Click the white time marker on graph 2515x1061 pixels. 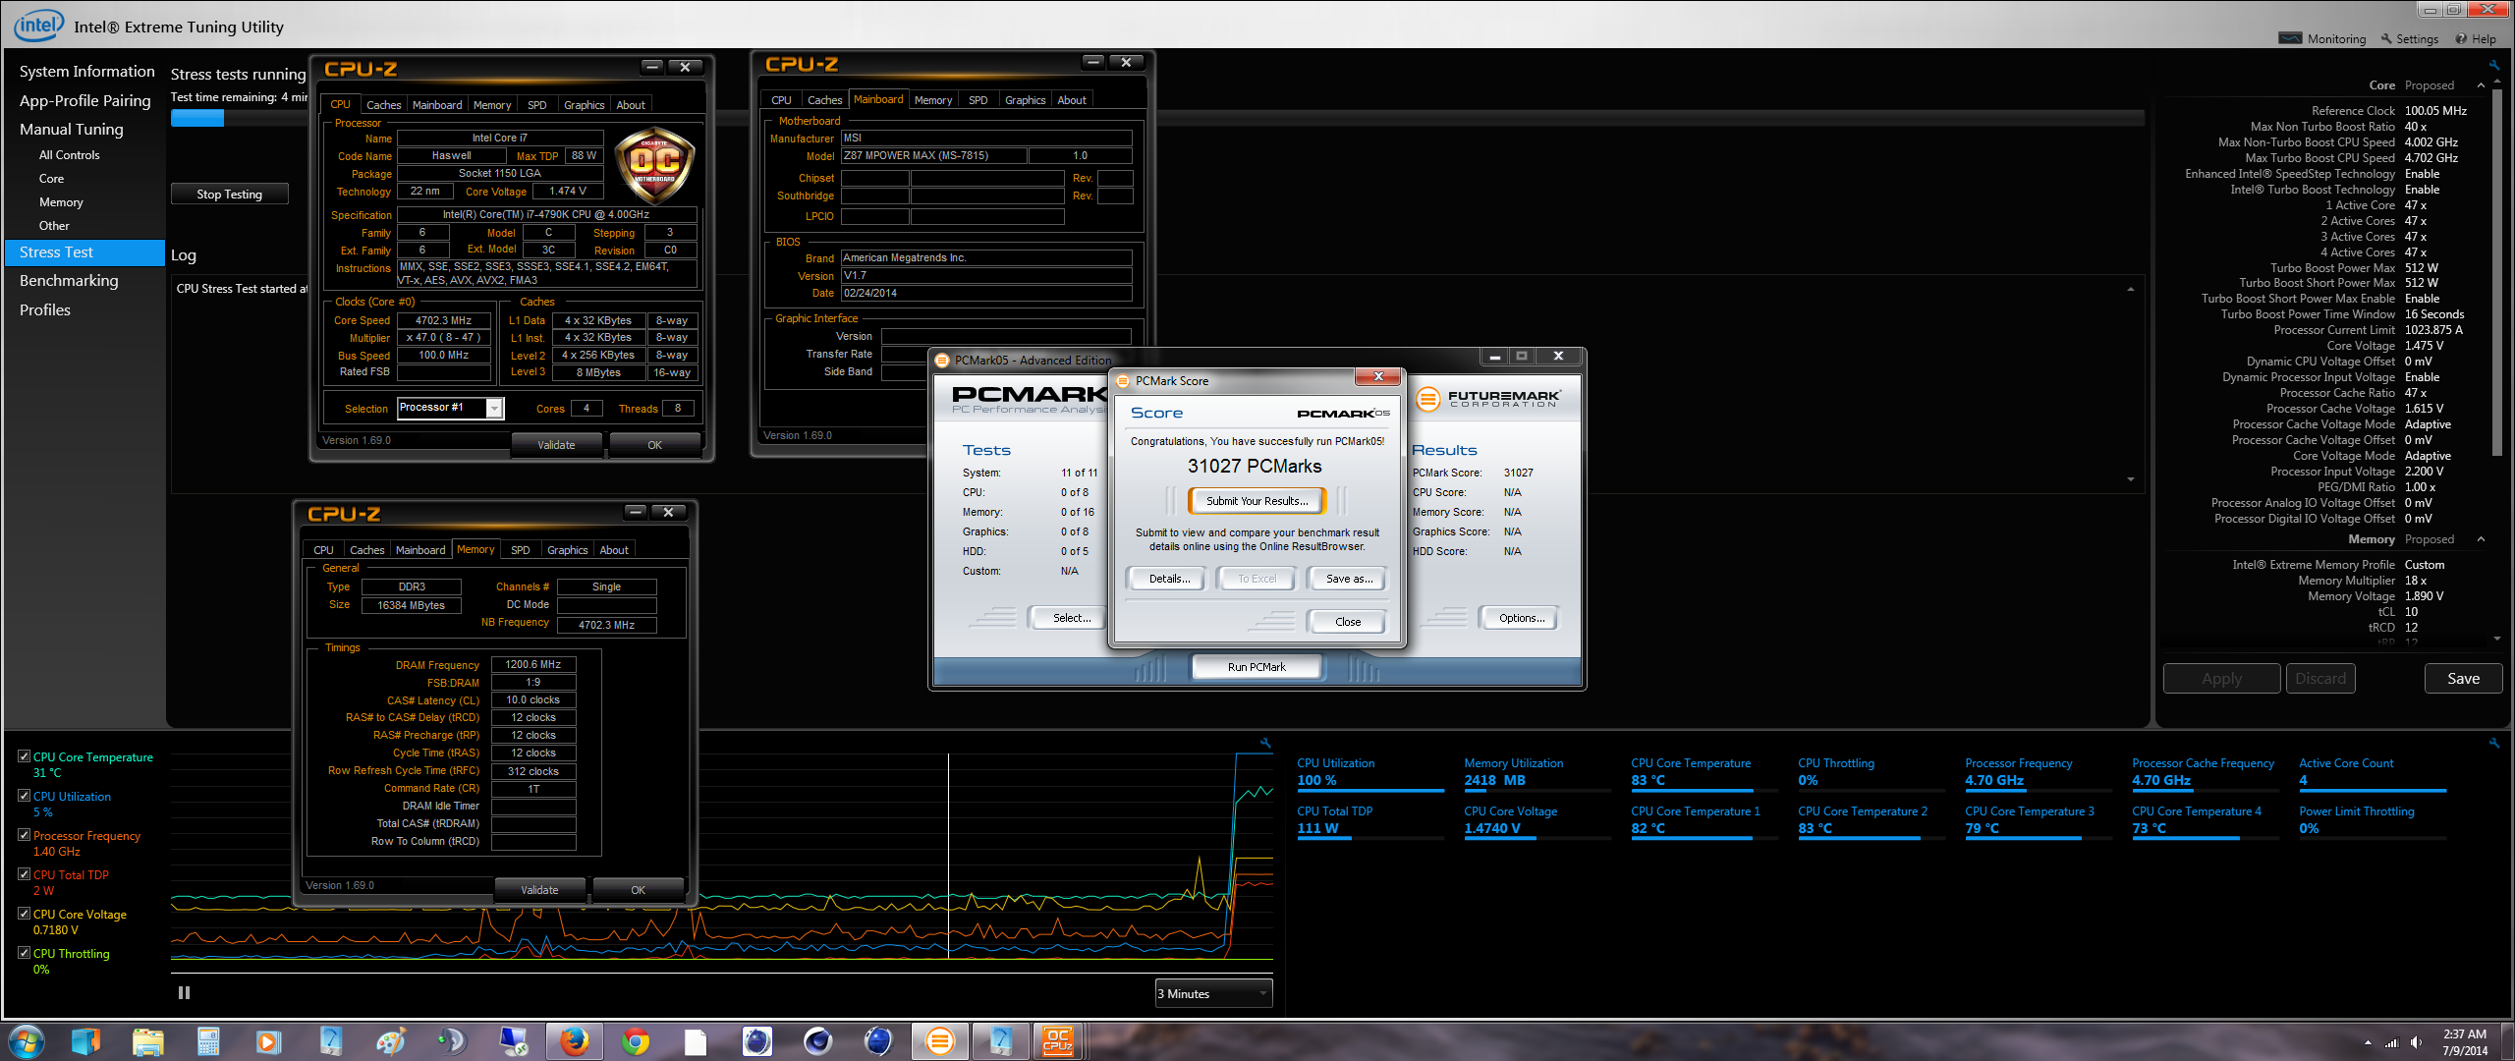948,857
